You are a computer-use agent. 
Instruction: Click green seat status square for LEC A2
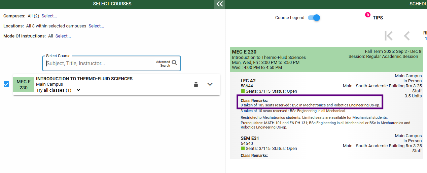tap(243, 91)
